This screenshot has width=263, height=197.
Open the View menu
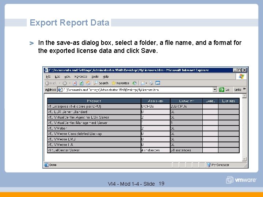pos(67,77)
